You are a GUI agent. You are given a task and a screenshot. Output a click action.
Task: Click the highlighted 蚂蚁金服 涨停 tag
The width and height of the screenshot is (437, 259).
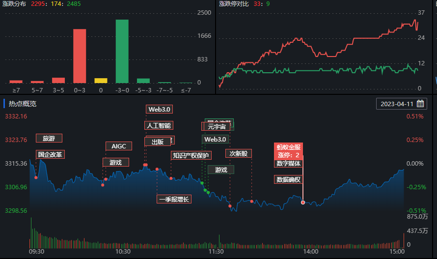(288, 150)
